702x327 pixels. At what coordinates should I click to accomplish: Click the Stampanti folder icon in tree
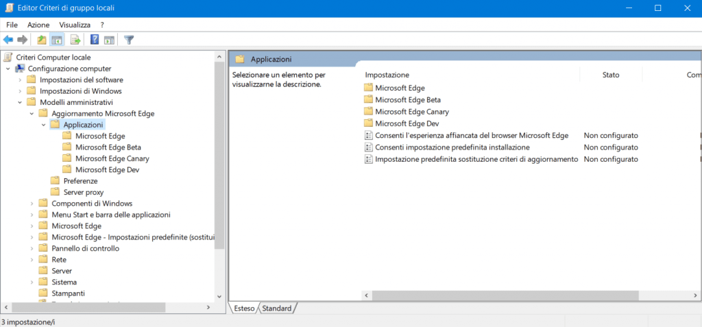pos(43,293)
